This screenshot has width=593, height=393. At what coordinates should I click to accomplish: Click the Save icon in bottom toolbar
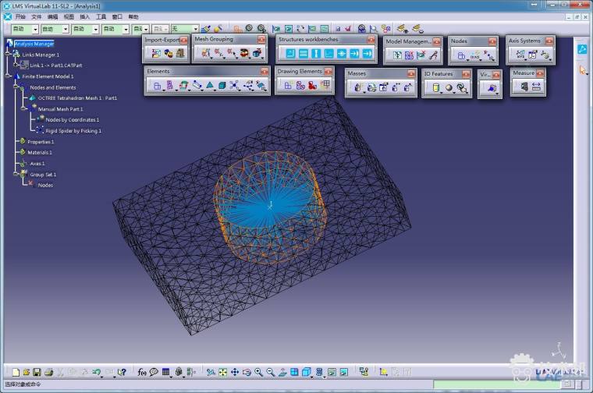[37, 373]
